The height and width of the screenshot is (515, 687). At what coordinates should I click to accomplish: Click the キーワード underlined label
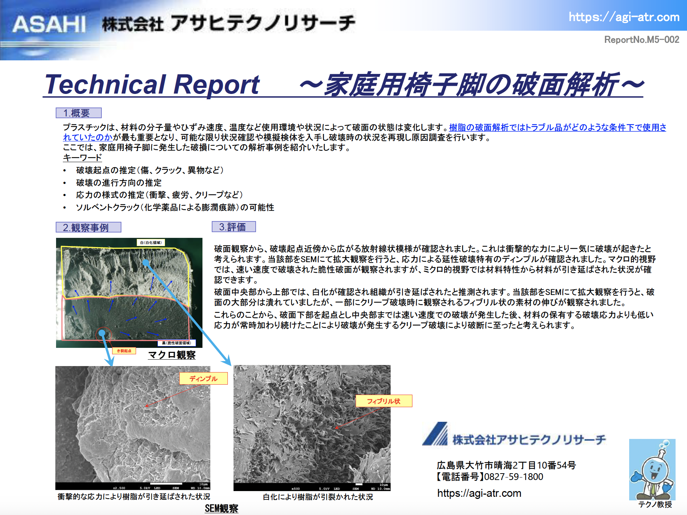pyautogui.click(x=82, y=157)
